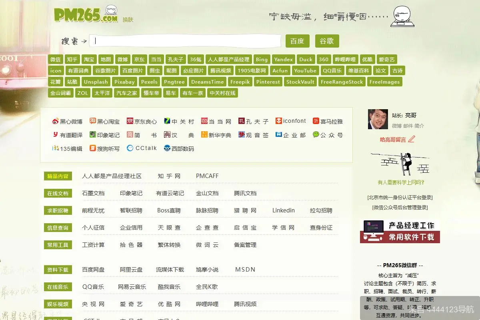Click the Youdao icon beside 有道翻译
Viewport: 480px width, 320px height.
point(56,135)
